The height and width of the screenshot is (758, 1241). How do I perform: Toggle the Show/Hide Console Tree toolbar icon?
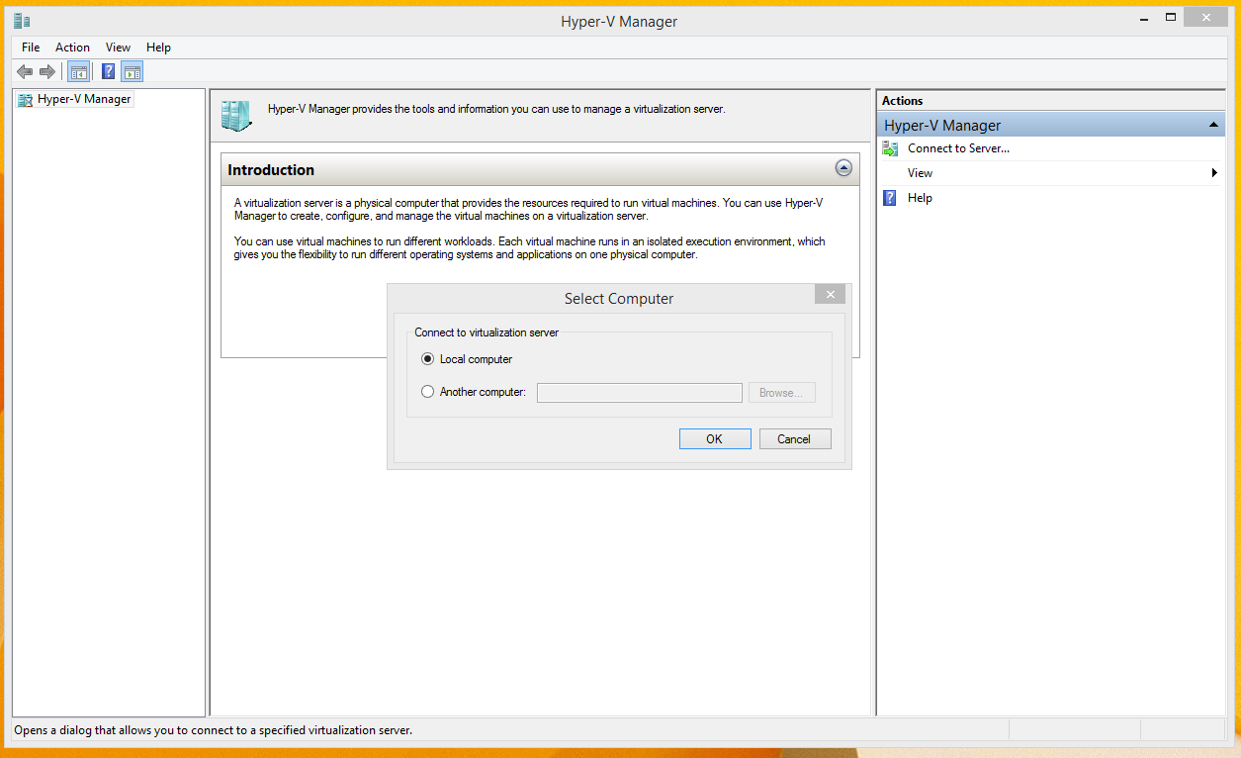click(78, 71)
